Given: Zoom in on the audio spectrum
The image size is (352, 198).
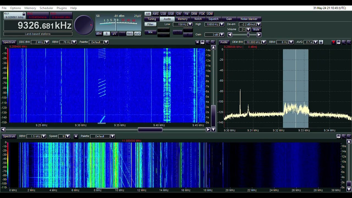Looking at the screenshot, I should pos(344,42).
